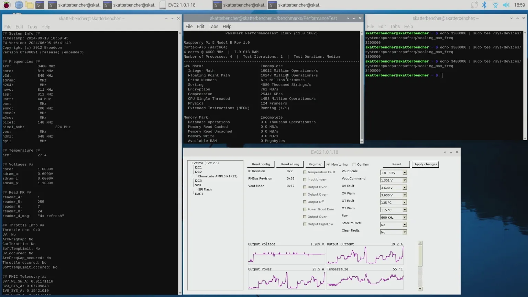Click the Read config button
The height and width of the screenshot is (297, 528).
pos(261,164)
